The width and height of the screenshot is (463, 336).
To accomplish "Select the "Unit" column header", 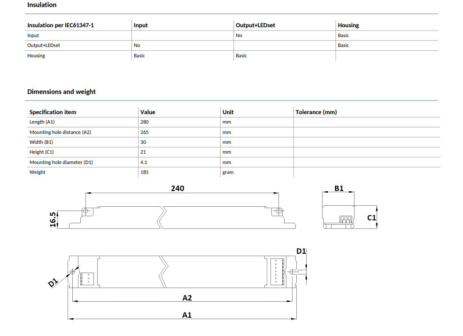I will [228, 112].
